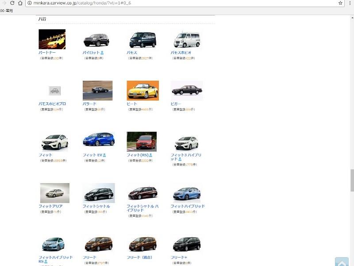Click the person icon next to パイロット

[102, 53]
